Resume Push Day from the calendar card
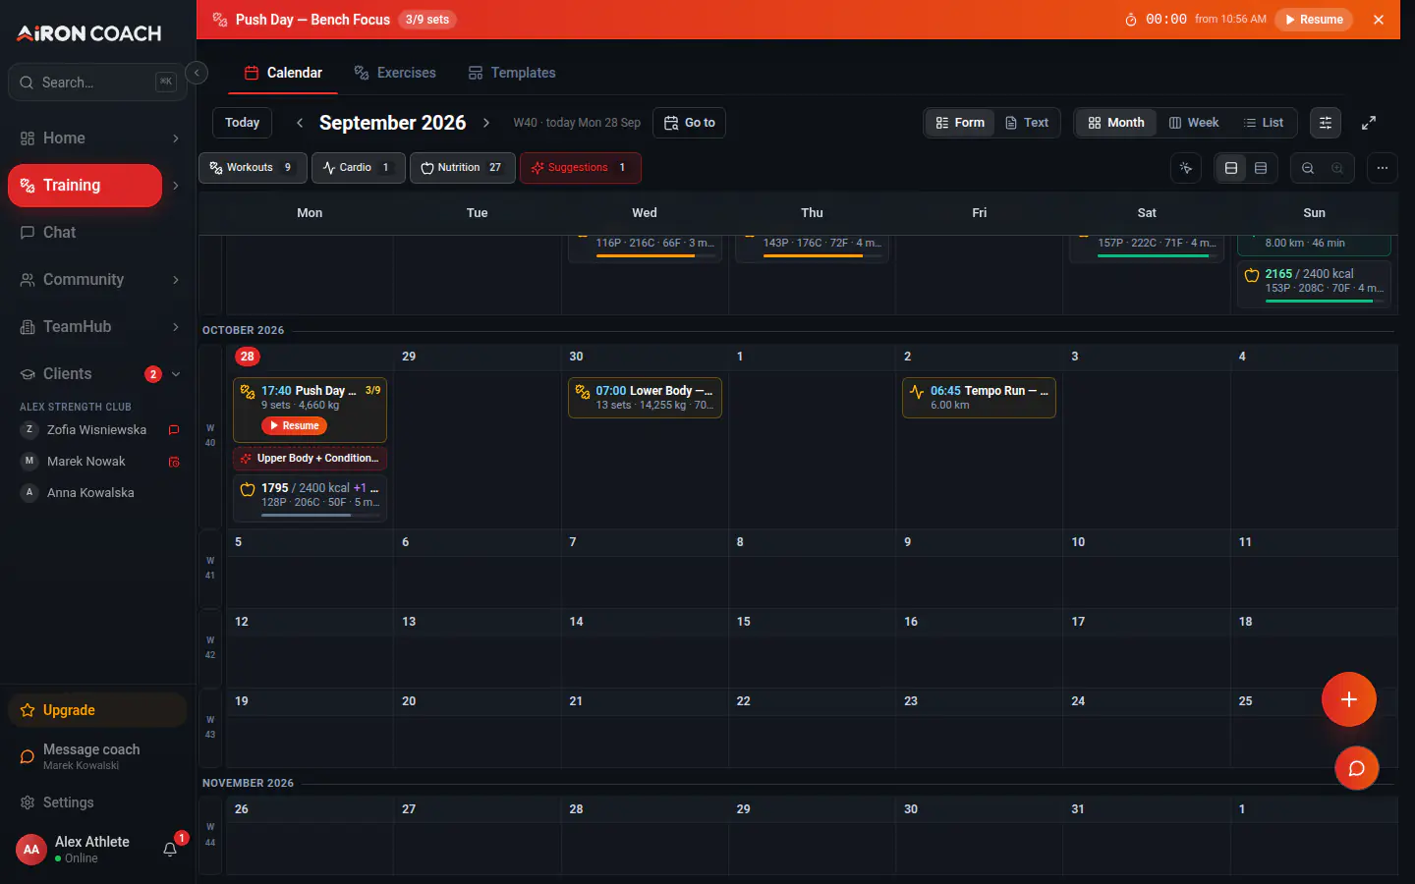1415x884 pixels. point(295,425)
